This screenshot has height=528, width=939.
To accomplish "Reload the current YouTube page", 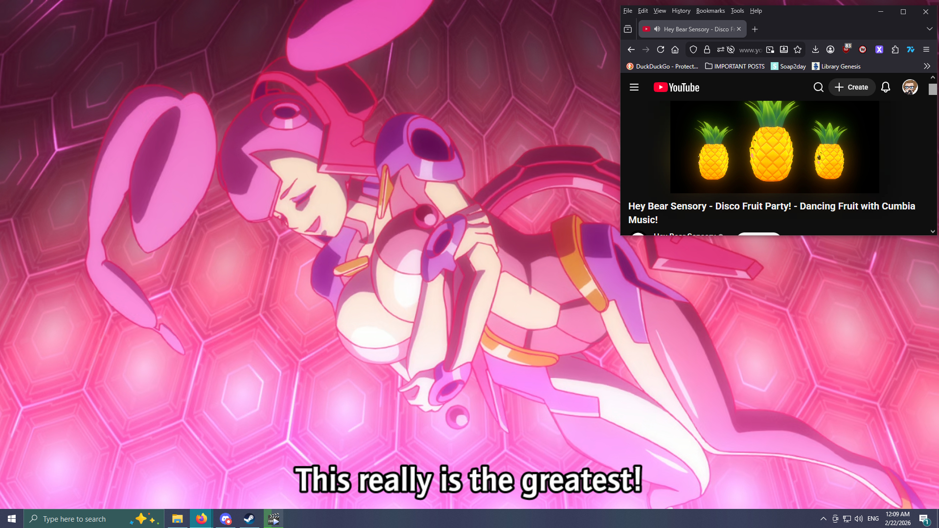I will click(660, 49).
